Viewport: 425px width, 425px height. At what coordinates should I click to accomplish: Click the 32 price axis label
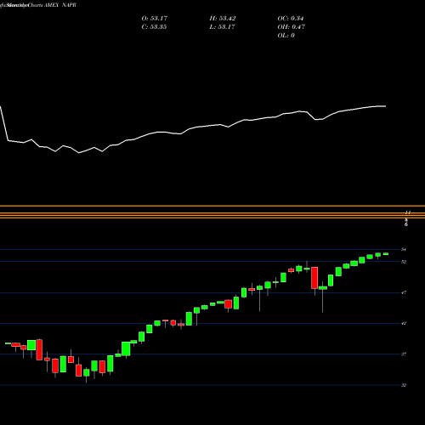click(404, 385)
